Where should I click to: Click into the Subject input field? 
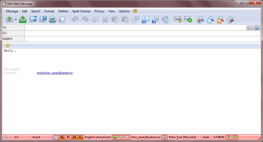pyautogui.click(x=142, y=39)
